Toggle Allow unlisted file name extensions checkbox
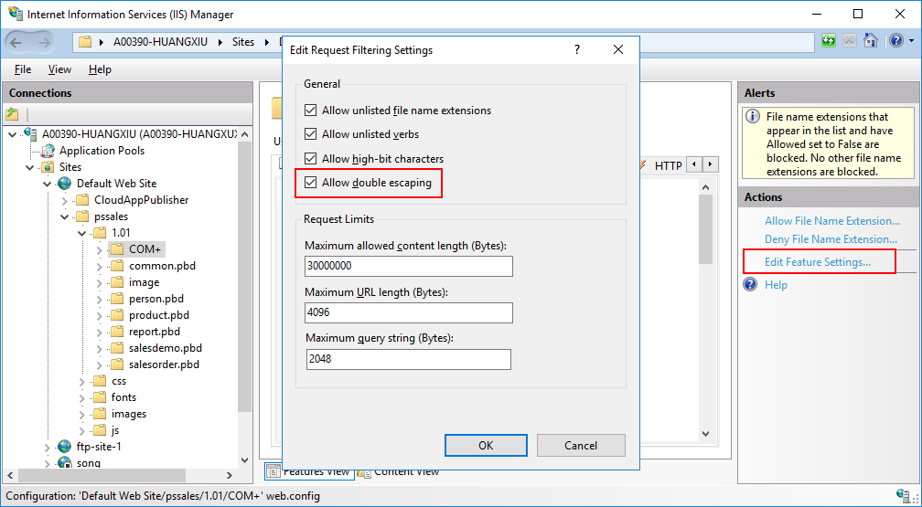The height and width of the screenshot is (507, 922). click(311, 111)
